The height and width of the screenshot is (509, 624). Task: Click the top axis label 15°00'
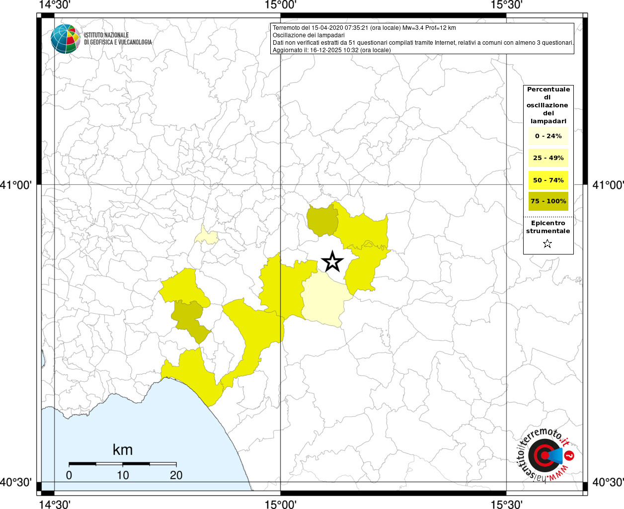click(281, 5)
